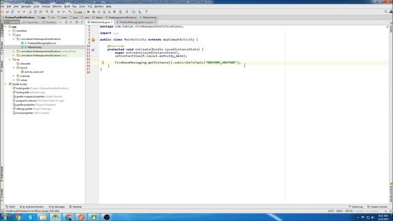Click the FirebasePushNotifications breadcrumb root
This screenshot has width=393, height=221.
20,17
